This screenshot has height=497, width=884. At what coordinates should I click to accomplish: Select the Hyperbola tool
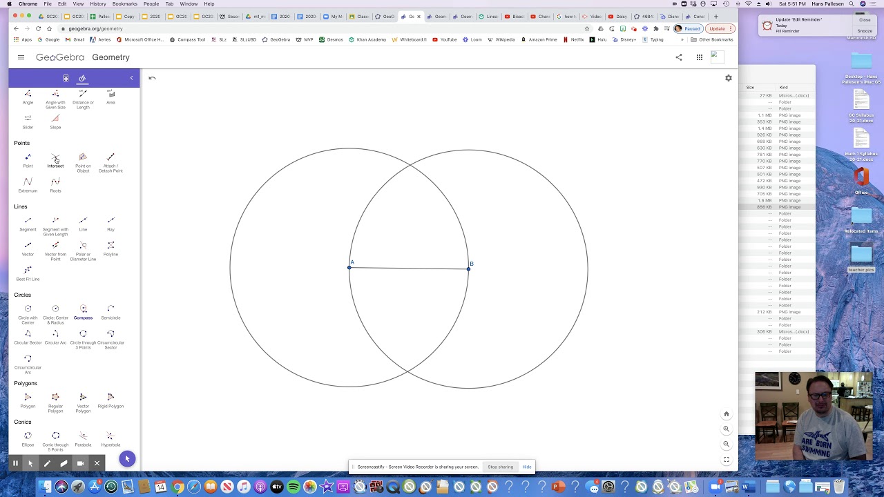pos(110,440)
